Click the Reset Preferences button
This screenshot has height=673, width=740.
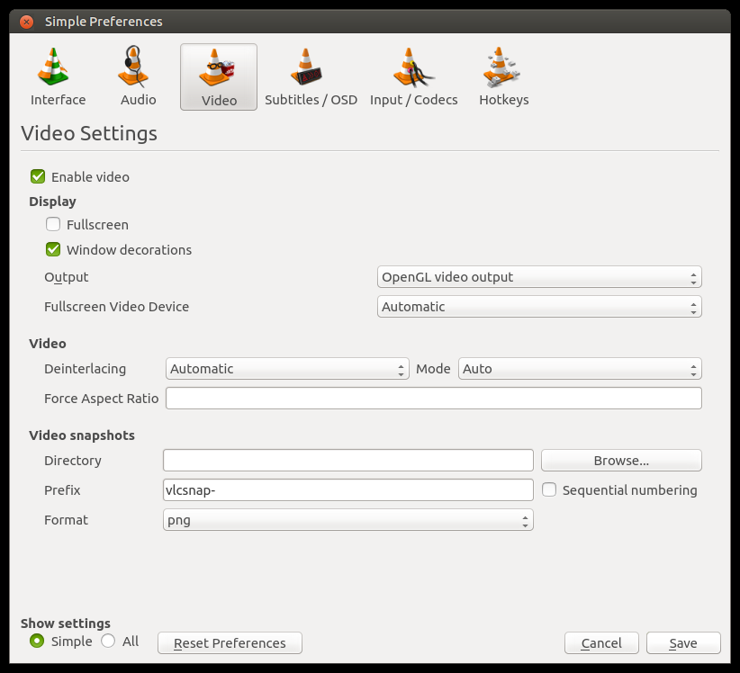click(x=229, y=642)
